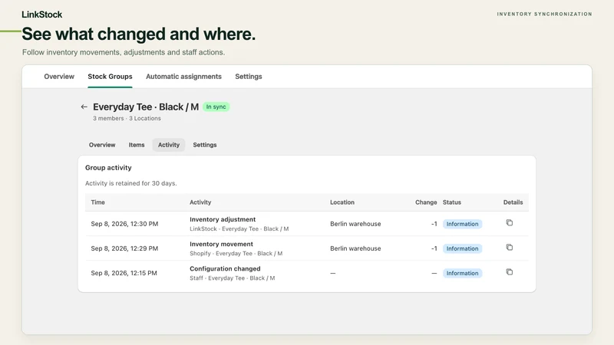Click the -1 change in Inventory adjustment row
The height and width of the screenshot is (345, 614).
434,224
